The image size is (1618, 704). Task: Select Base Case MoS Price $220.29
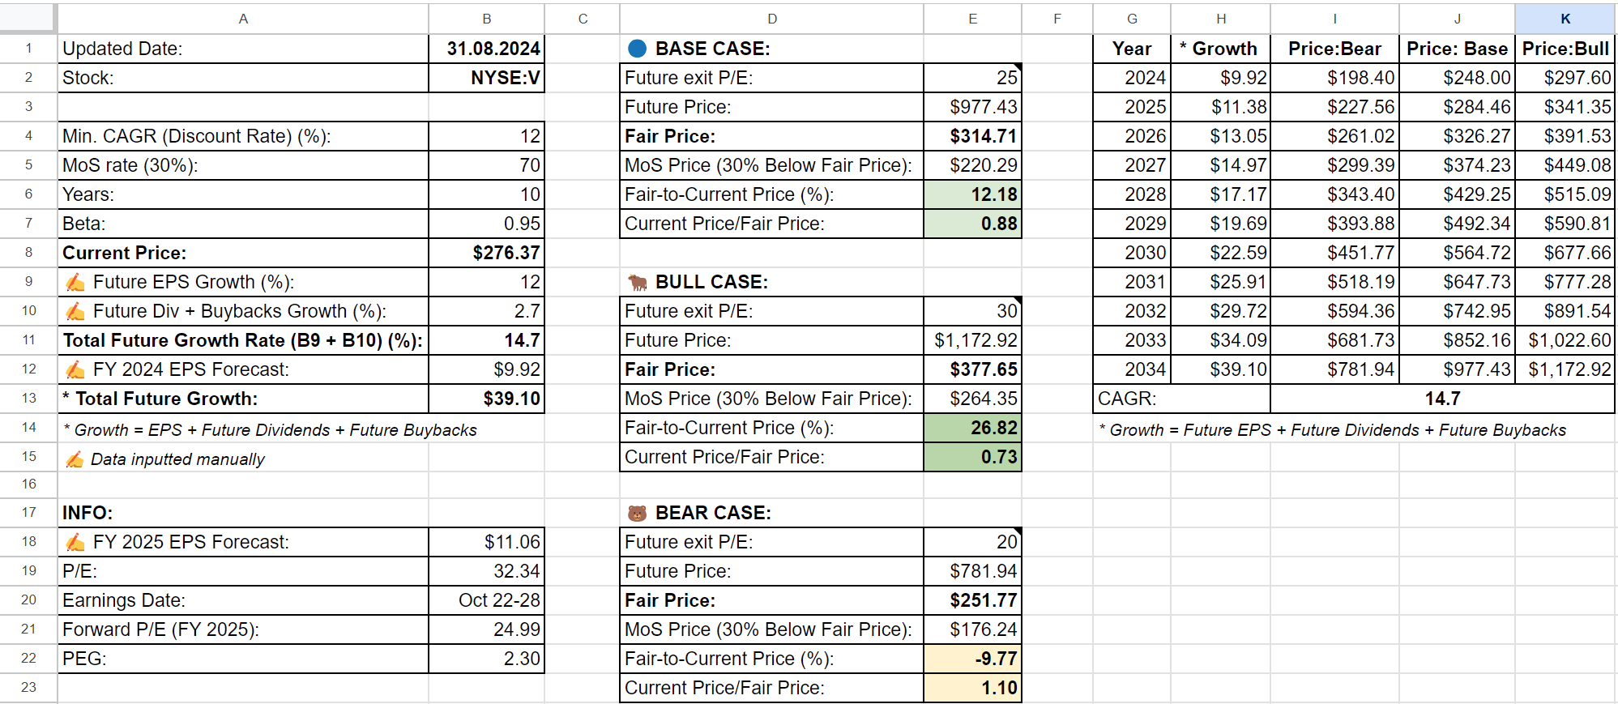(x=972, y=165)
